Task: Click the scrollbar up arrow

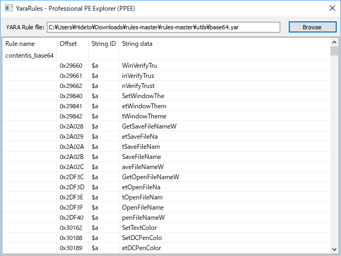Action: click(334, 42)
